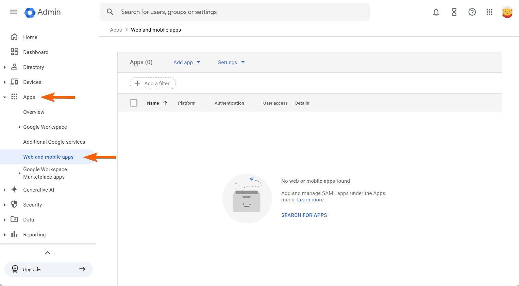The height and width of the screenshot is (286, 519).
Task: Click the Google Admin logo
Action: click(43, 12)
